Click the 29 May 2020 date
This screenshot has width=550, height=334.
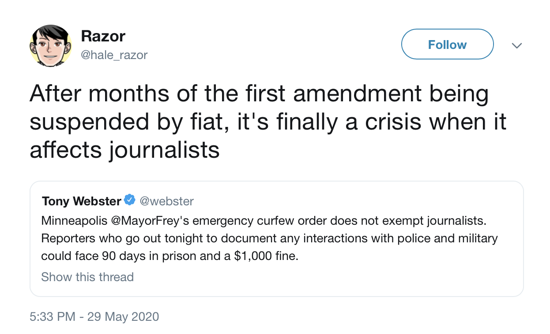coord(123,316)
